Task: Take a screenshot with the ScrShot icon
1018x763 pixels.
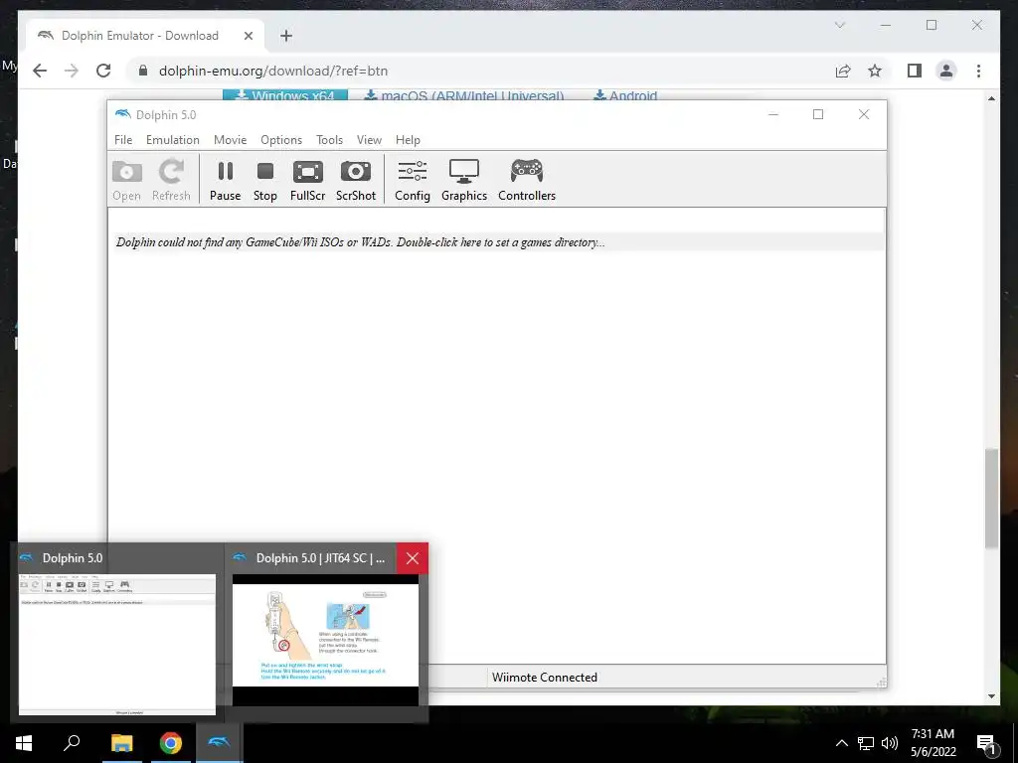Action: [x=356, y=181]
